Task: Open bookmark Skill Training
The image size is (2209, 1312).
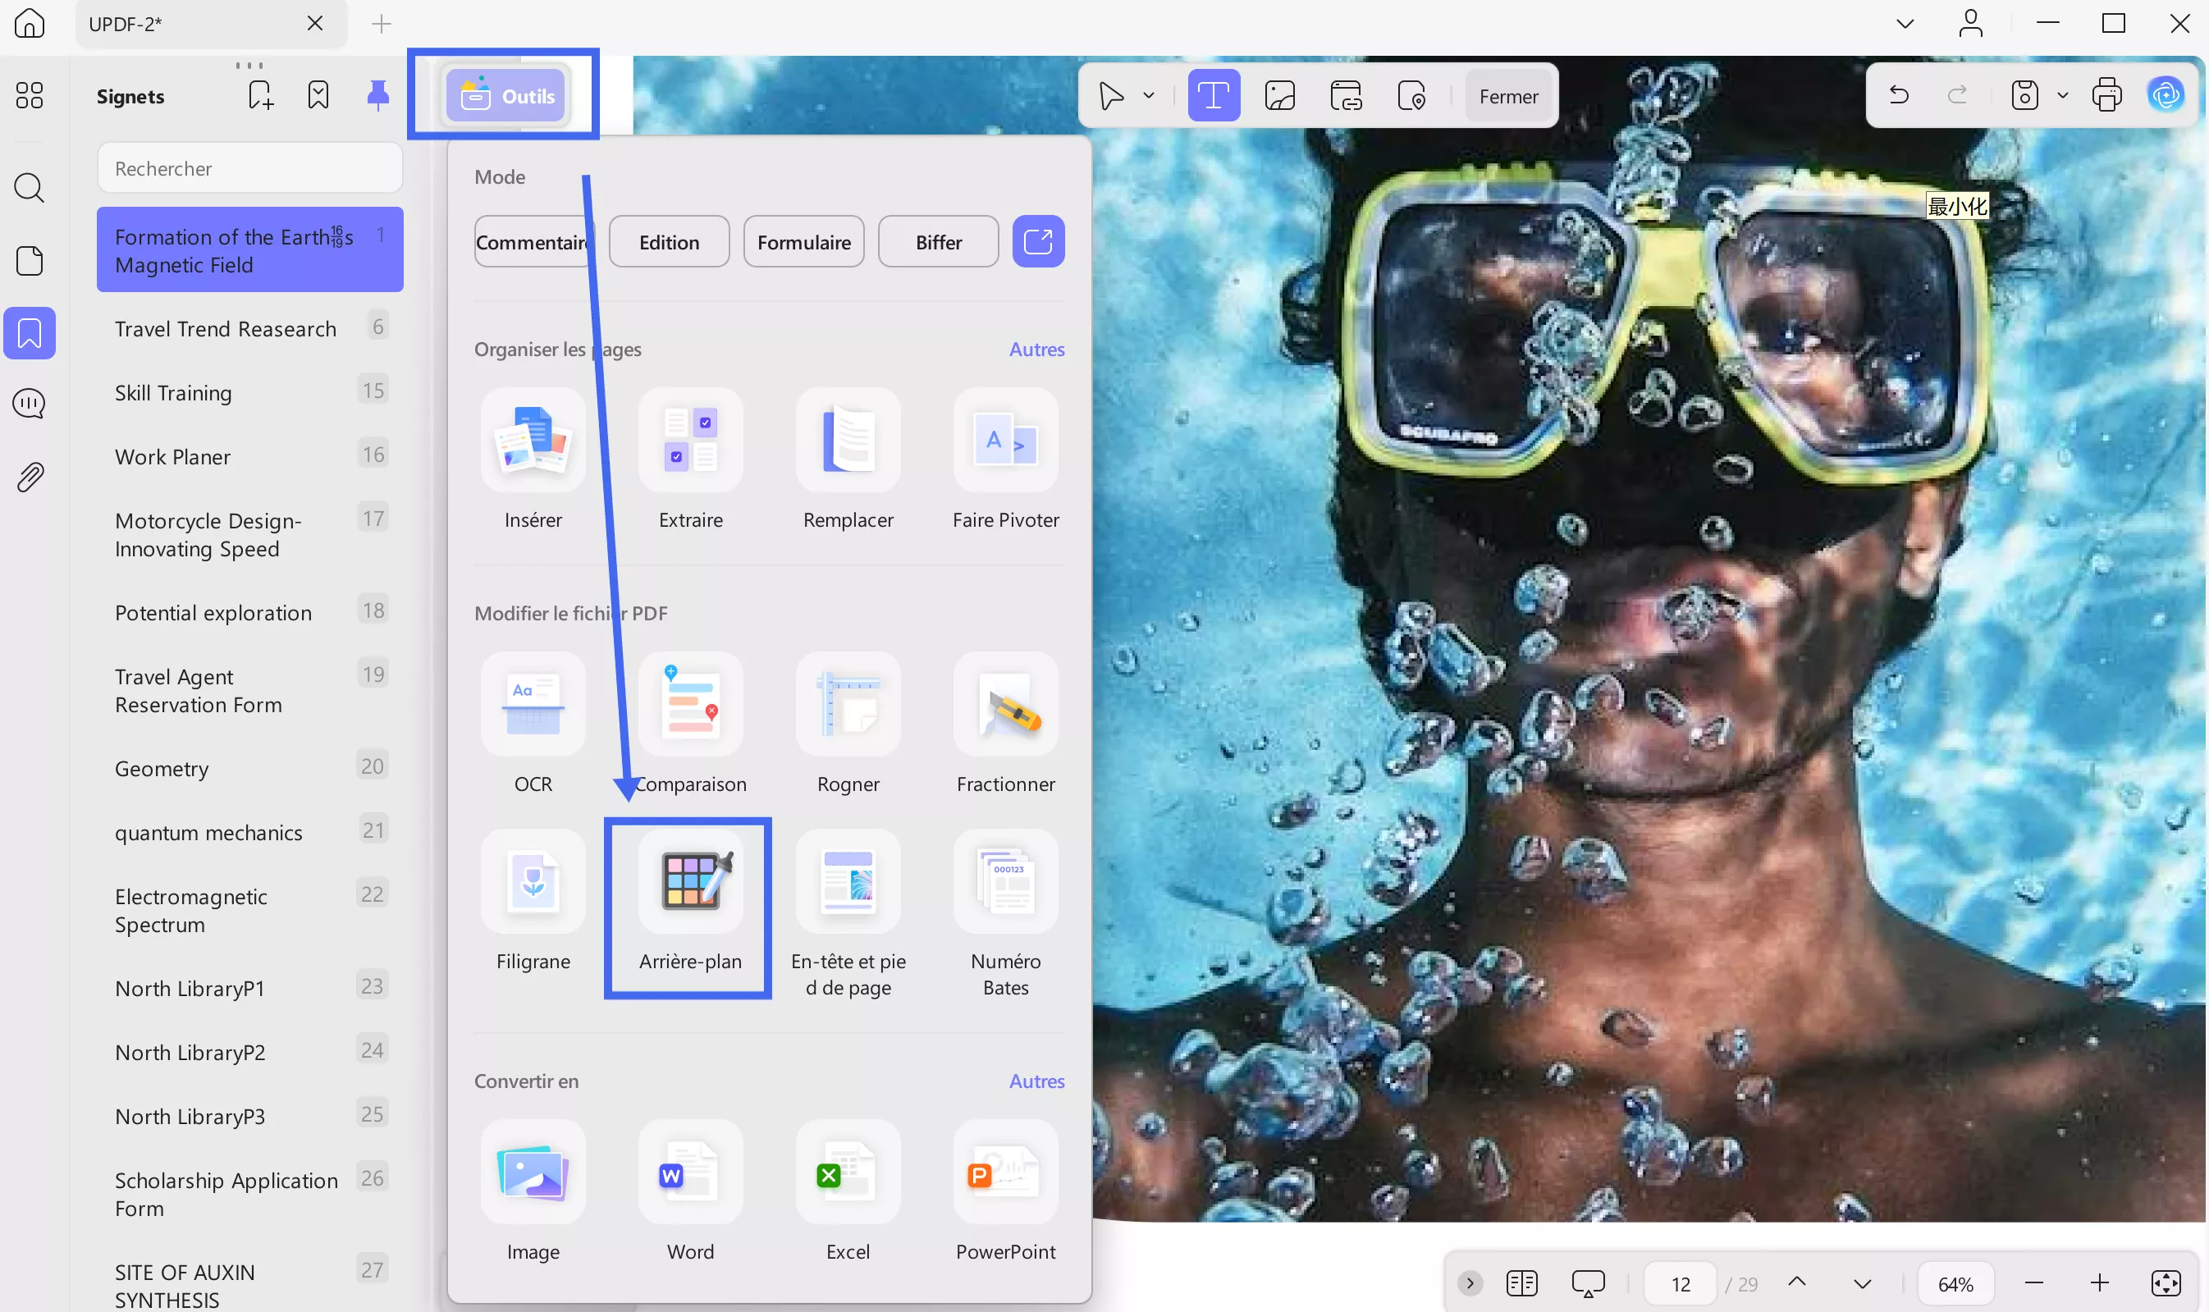Action: pos(250,392)
